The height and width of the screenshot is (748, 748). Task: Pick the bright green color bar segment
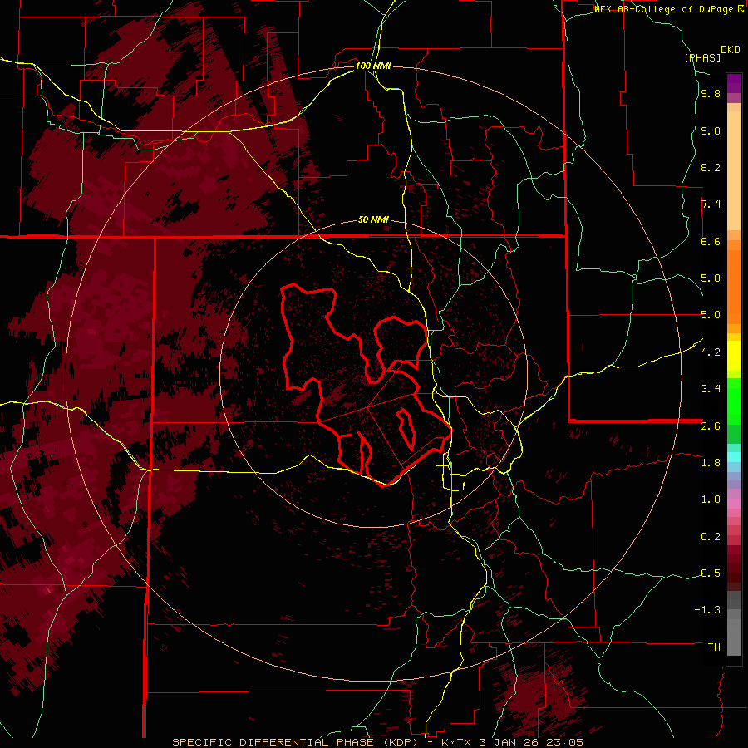(734, 401)
